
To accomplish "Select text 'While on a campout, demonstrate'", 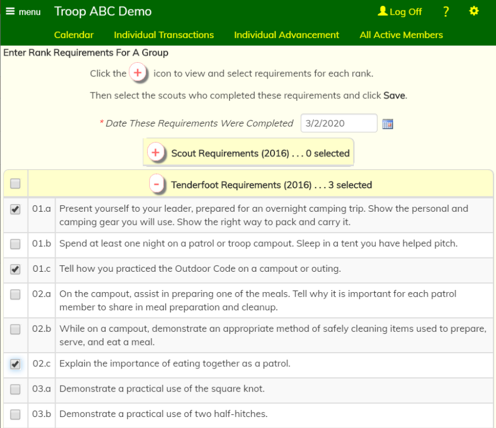I will point(133,328).
